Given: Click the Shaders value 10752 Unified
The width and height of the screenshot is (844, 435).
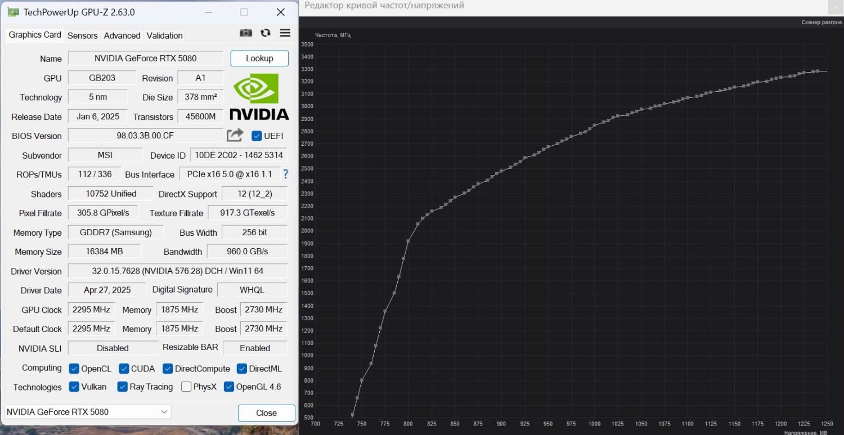Looking at the screenshot, I should click(x=111, y=194).
